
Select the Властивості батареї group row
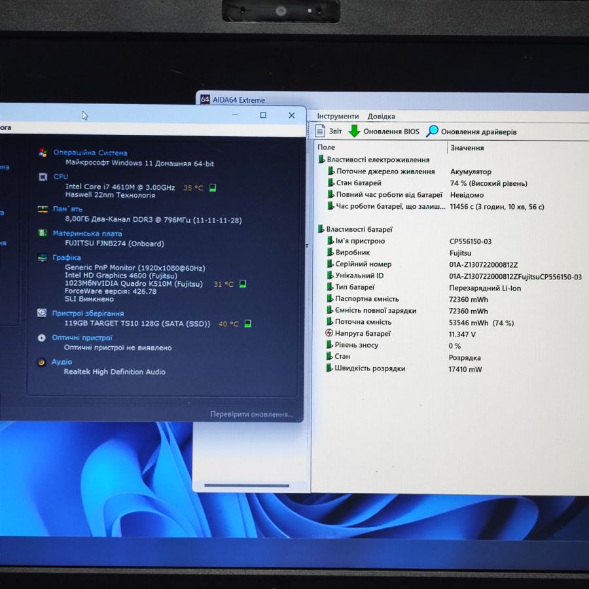click(x=355, y=229)
